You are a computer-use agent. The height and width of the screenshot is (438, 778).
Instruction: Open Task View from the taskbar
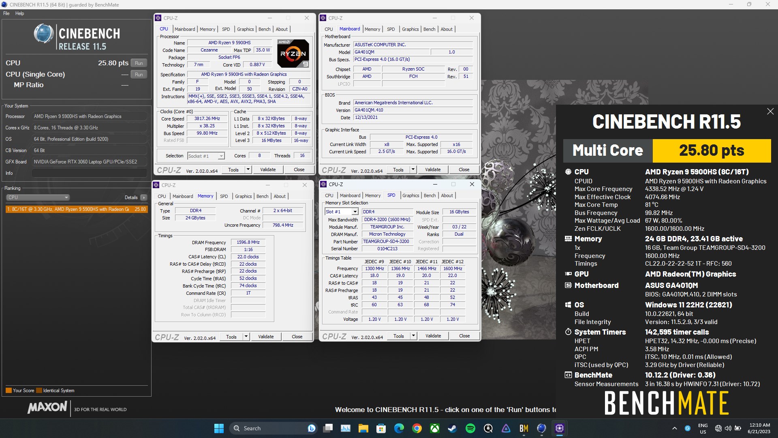328,428
